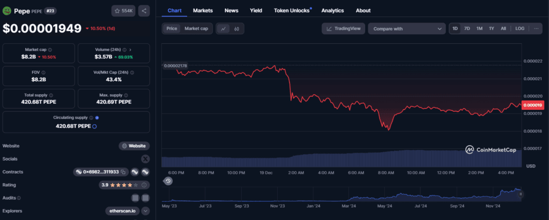The image size is (549, 220).
Task: Click the first round chain icon after the contract address
Action: pos(135,172)
